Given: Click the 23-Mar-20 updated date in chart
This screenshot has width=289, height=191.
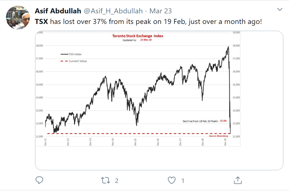Looking at the screenshot, I should click(x=146, y=40).
